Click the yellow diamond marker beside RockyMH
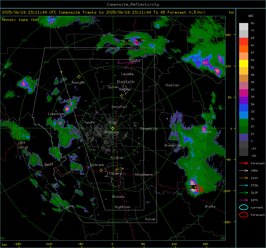The image size is (266, 248). coord(79,77)
